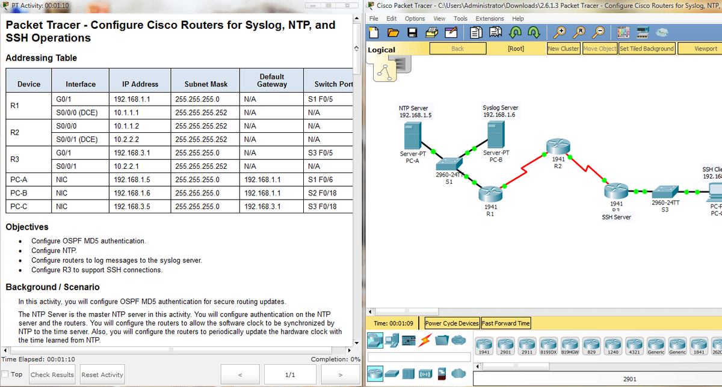Open the Extensions menu

tap(489, 19)
